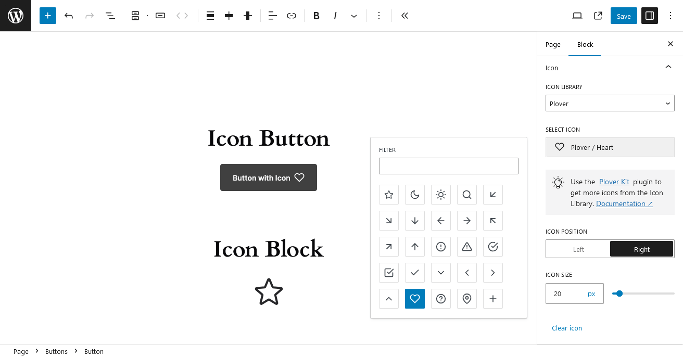Pick the sun icon from the icon library
This screenshot has height=357, width=683.
[441, 195]
